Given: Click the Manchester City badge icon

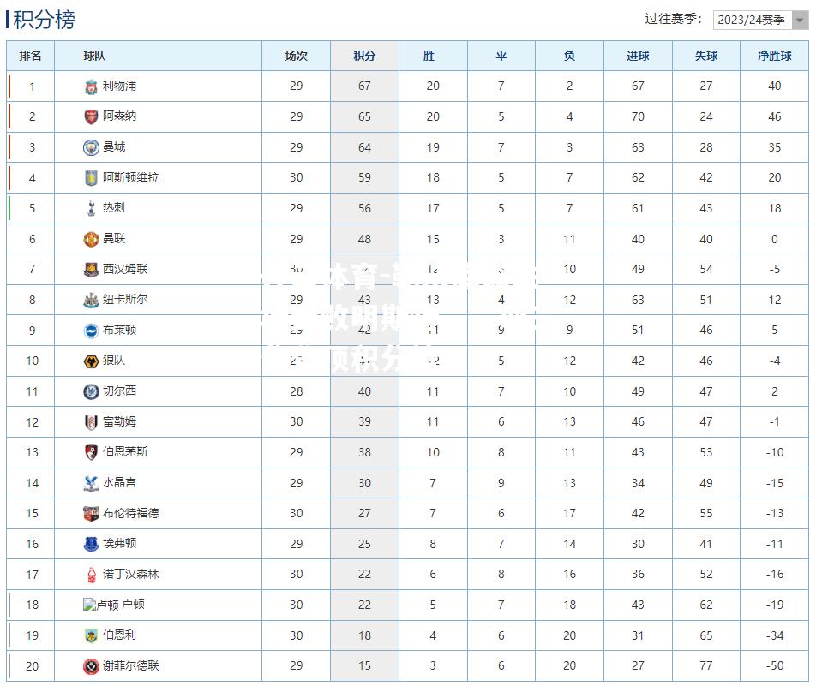Looking at the screenshot, I should tap(91, 147).
